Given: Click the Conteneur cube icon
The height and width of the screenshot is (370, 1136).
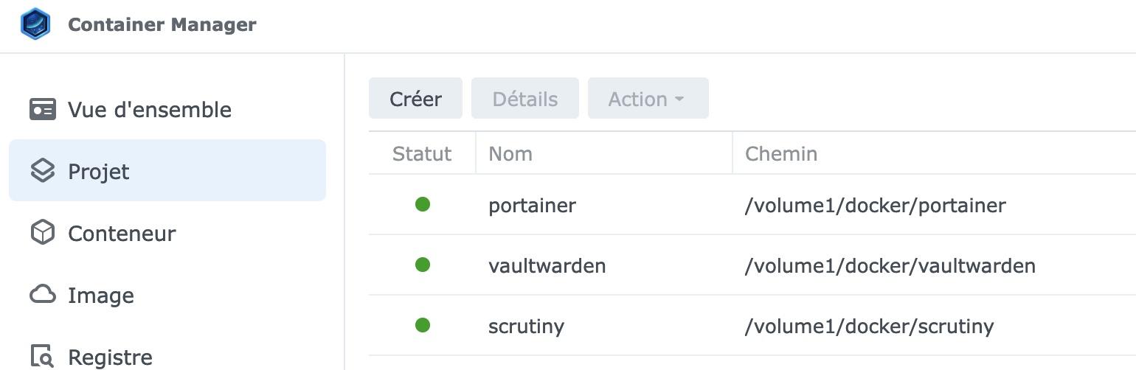Looking at the screenshot, I should pyautogui.click(x=42, y=233).
